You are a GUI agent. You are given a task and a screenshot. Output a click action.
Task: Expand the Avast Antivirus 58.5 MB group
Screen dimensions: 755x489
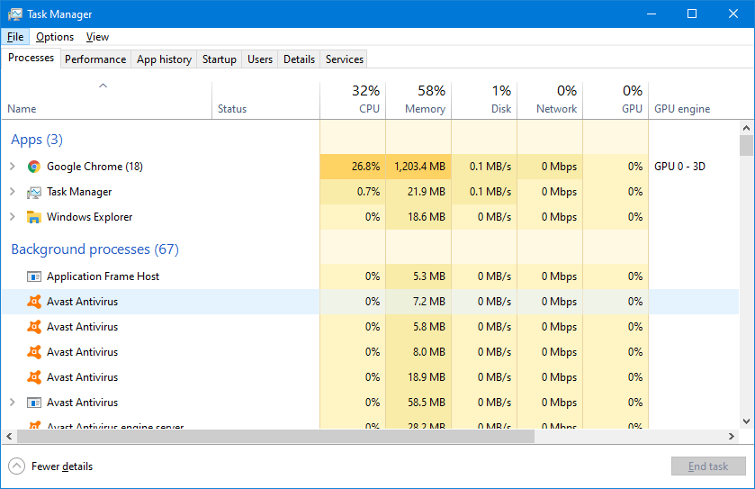click(x=13, y=403)
